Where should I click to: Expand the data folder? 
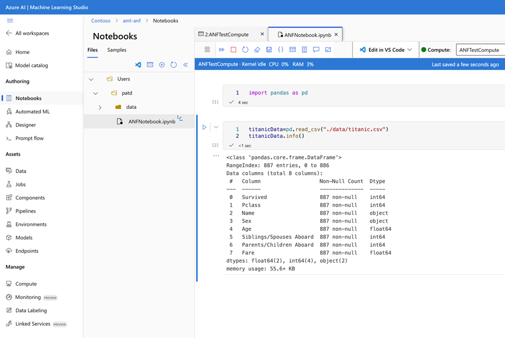click(100, 108)
